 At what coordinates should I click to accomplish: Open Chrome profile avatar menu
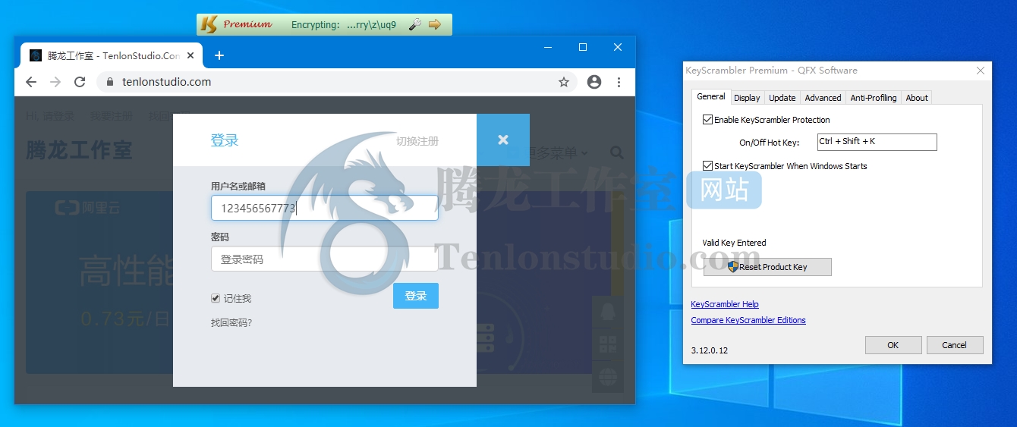coord(594,82)
